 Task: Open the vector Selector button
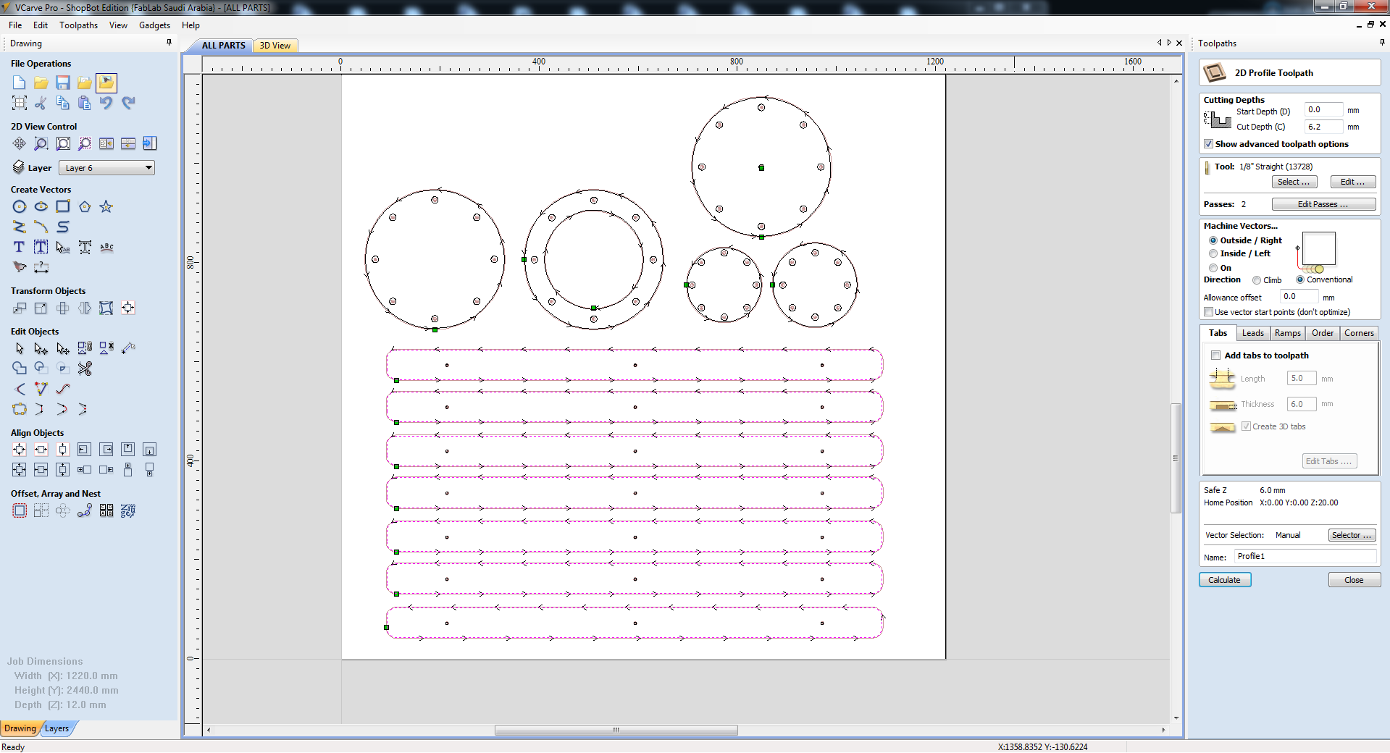click(1352, 535)
